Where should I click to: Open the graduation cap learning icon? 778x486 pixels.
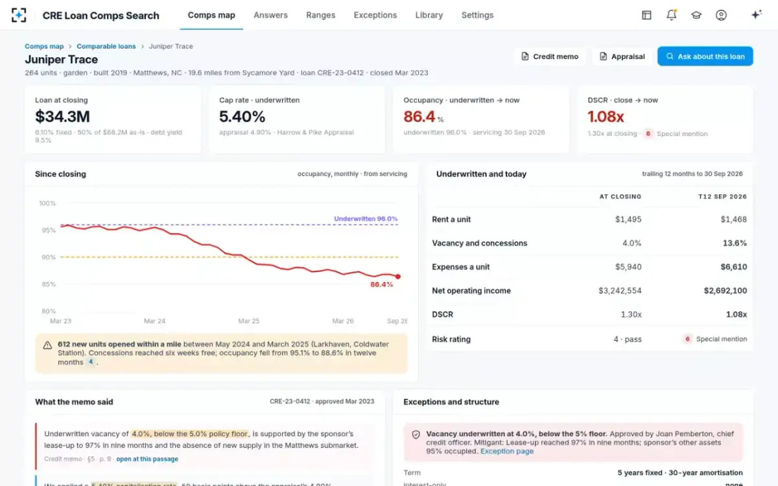click(x=696, y=15)
